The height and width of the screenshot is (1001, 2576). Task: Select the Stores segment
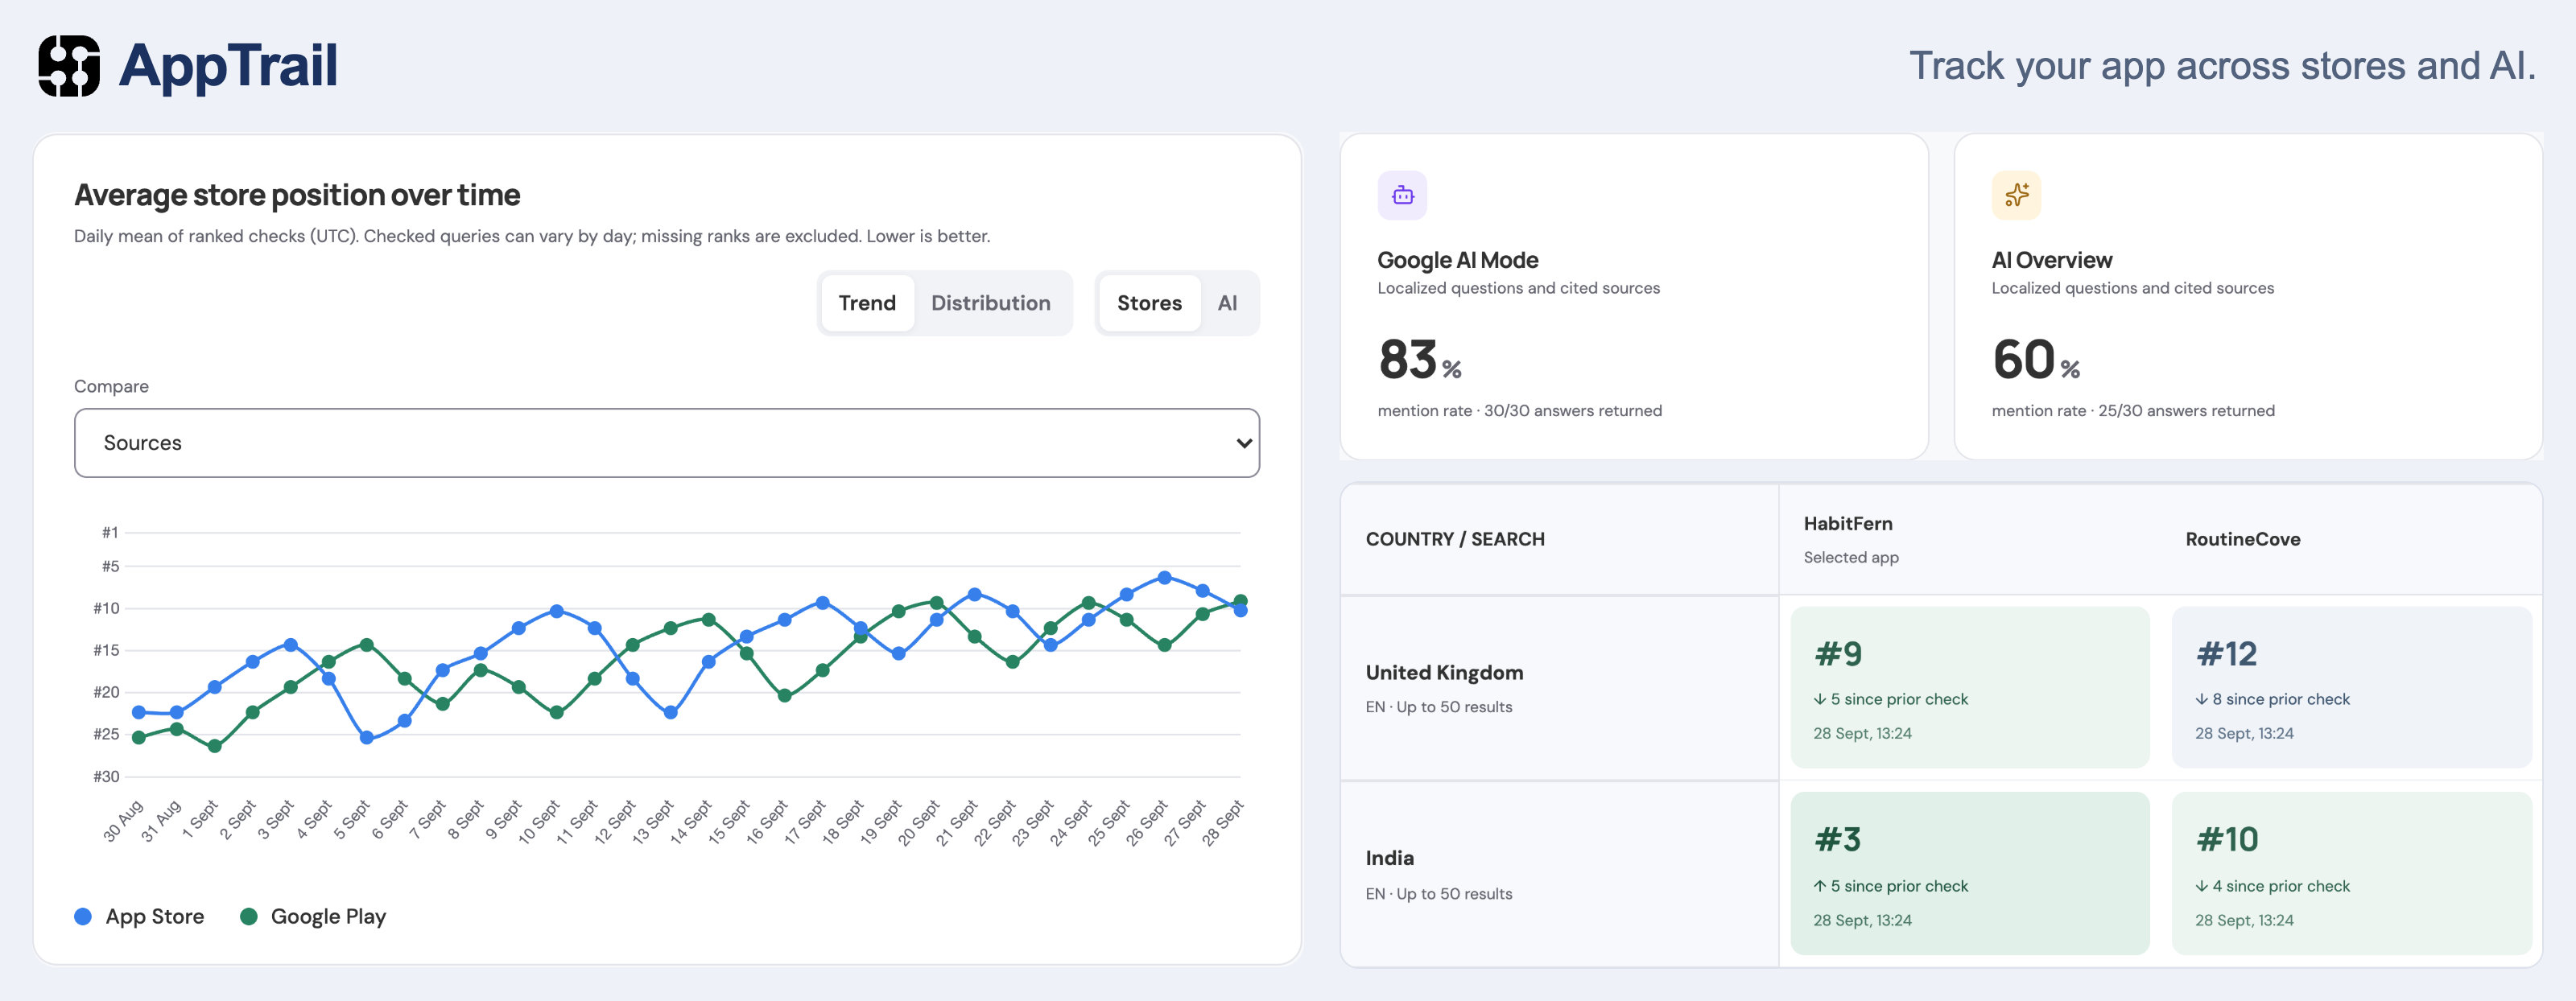click(x=1149, y=303)
